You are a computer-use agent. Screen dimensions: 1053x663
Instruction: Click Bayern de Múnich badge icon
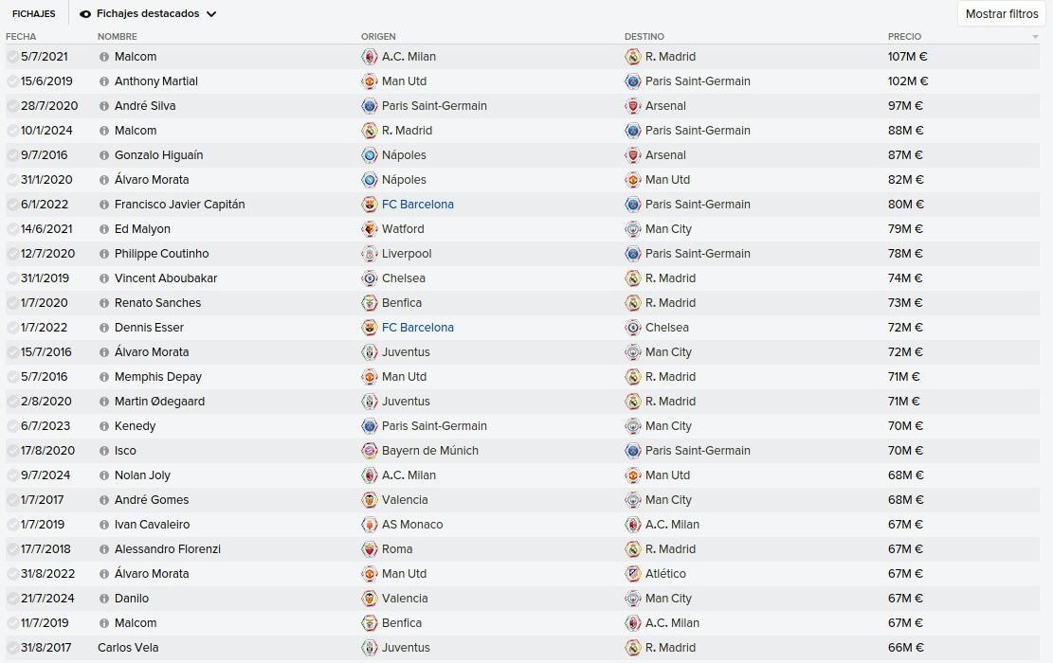[370, 451]
